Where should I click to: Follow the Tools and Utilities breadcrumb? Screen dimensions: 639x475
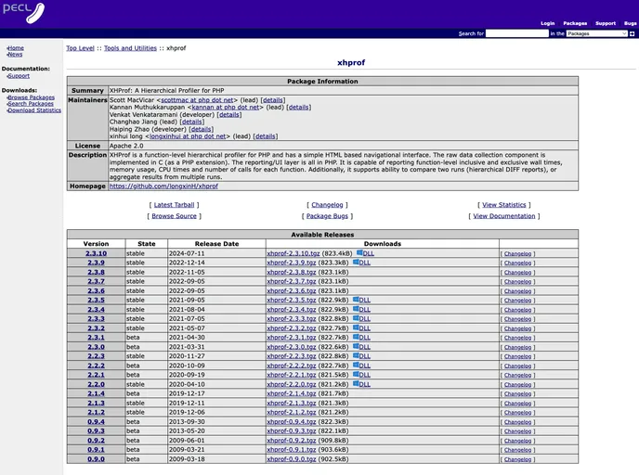[x=130, y=48]
